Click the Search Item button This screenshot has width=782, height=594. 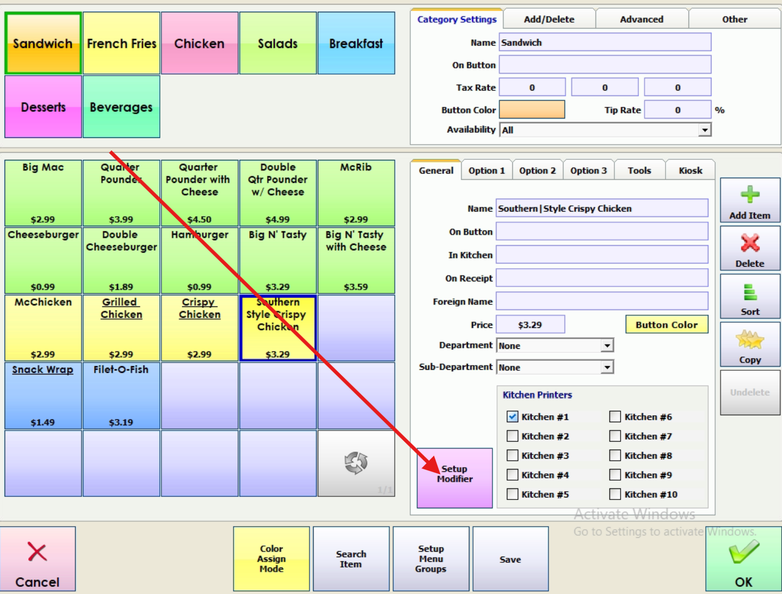point(351,559)
